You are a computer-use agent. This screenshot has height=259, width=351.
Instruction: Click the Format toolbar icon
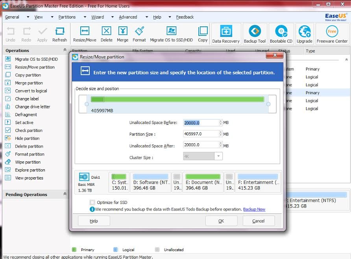[139, 31]
